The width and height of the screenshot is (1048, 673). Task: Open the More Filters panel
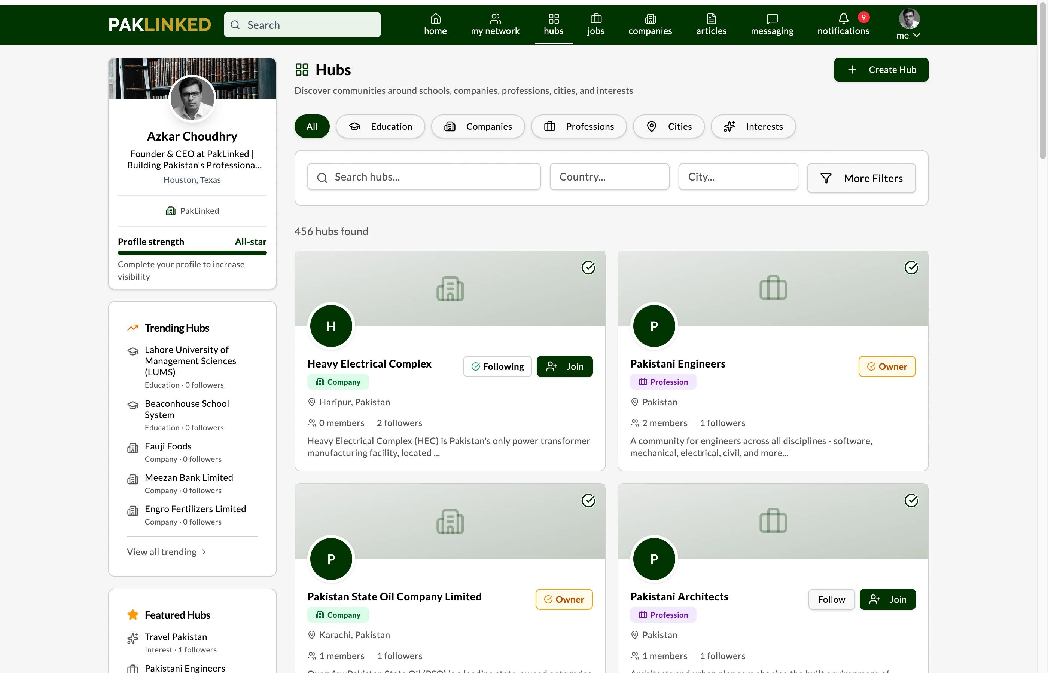tap(861, 178)
